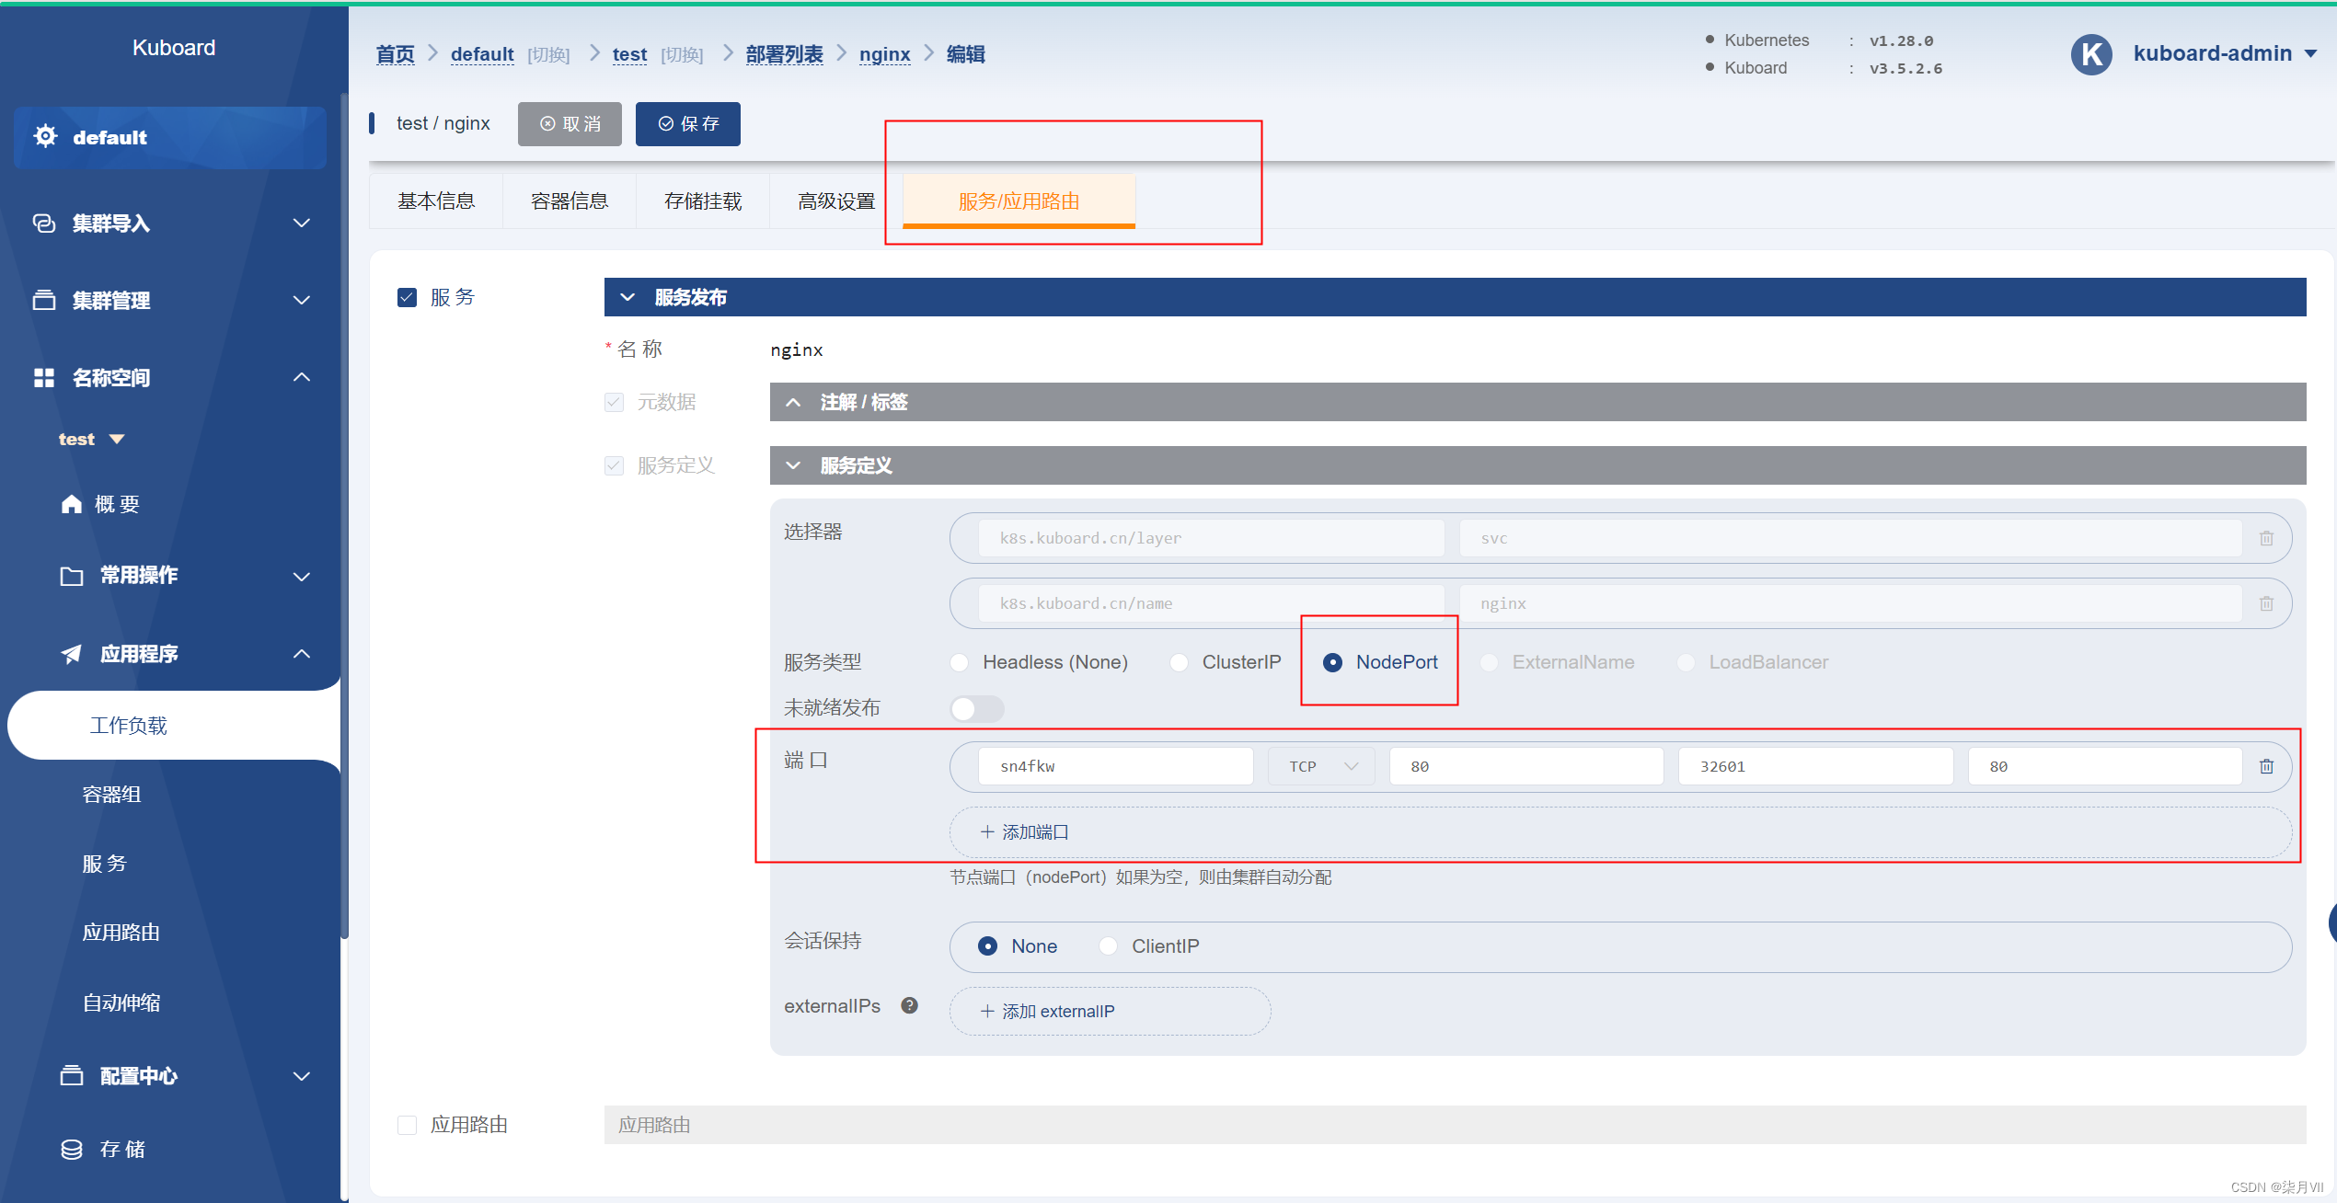Toggle the 未就绪发布 switch

[x=976, y=708]
